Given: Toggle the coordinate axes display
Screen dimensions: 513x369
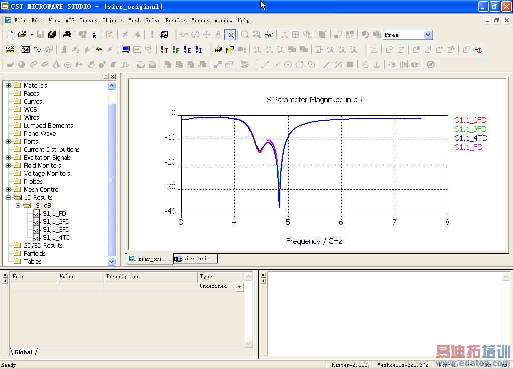Looking at the screenshot, I should 284,35.
